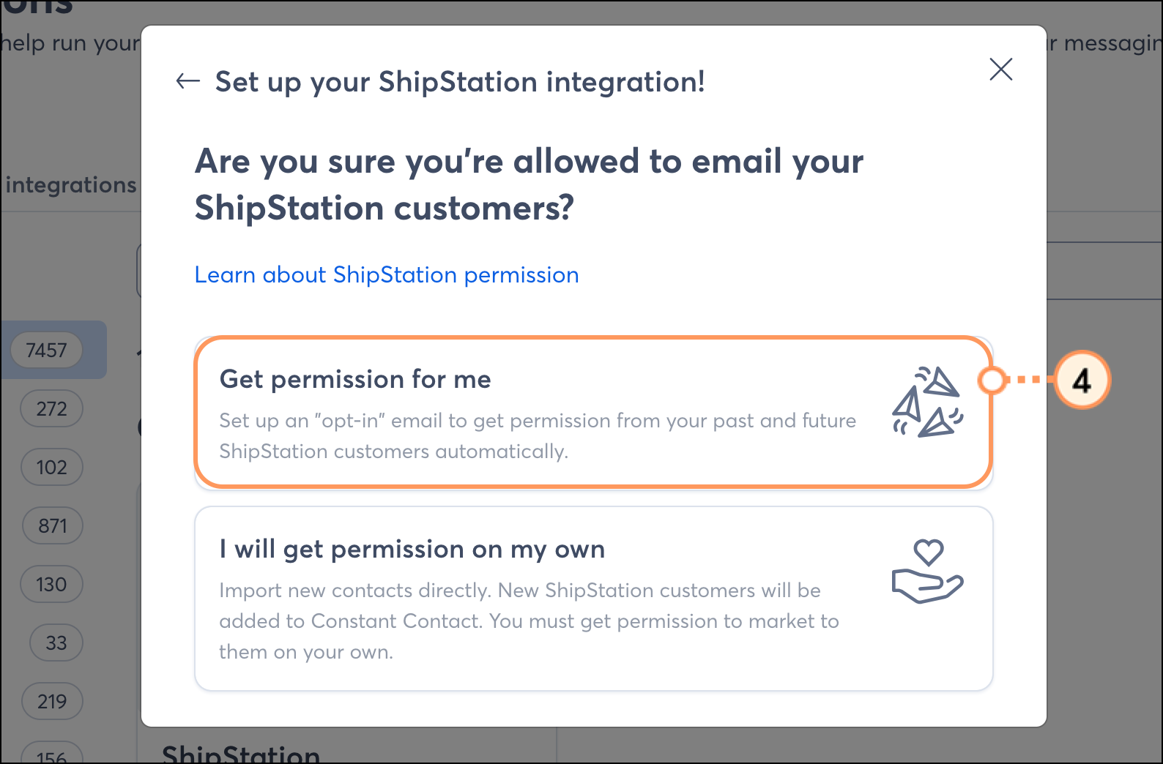Screen dimensions: 1163x764
Task: Click the hand holding heart icon
Action: click(x=927, y=572)
